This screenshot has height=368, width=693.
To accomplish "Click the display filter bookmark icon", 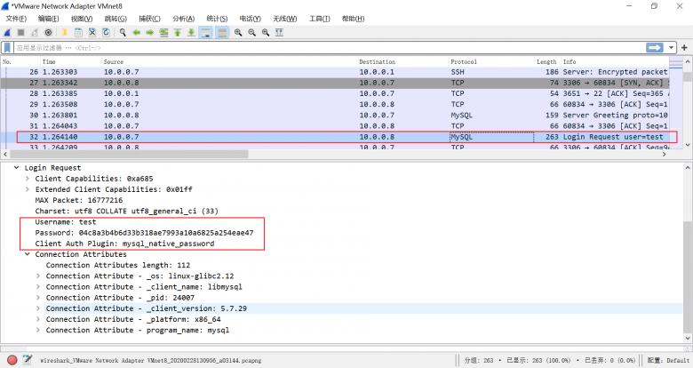I will click(x=7, y=47).
